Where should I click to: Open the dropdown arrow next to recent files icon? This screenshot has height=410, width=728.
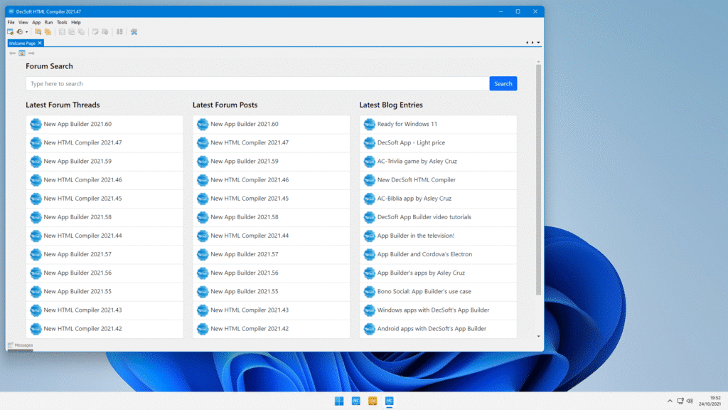tap(26, 31)
